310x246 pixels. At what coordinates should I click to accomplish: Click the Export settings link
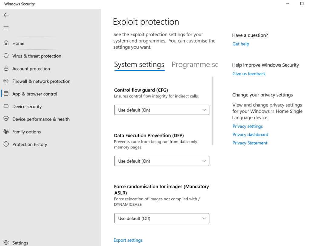[x=128, y=240]
